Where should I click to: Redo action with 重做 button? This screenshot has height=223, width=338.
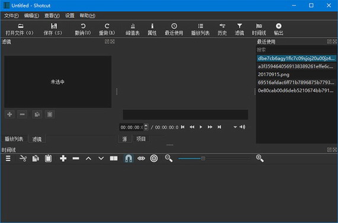coord(107,29)
